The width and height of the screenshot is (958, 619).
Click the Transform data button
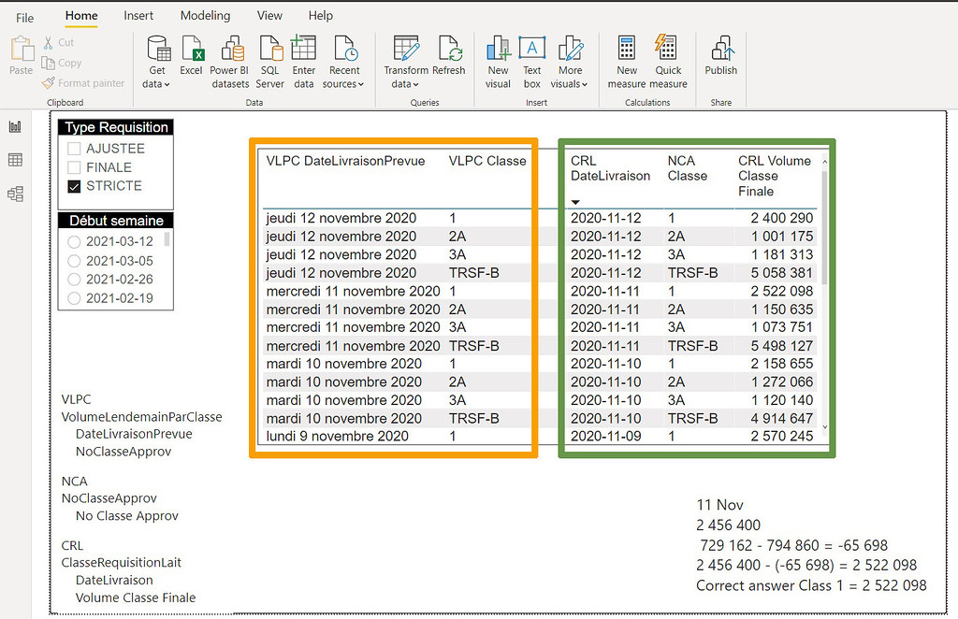click(406, 59)
